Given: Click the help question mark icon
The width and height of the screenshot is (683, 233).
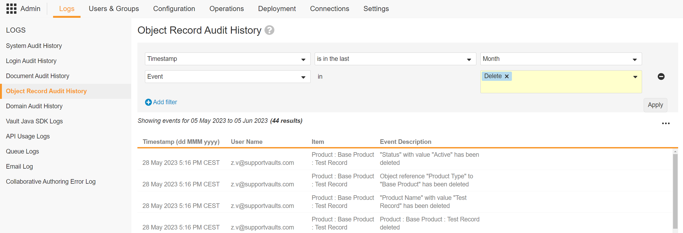Looking at the screenshot, I should (x=269, y=30).
